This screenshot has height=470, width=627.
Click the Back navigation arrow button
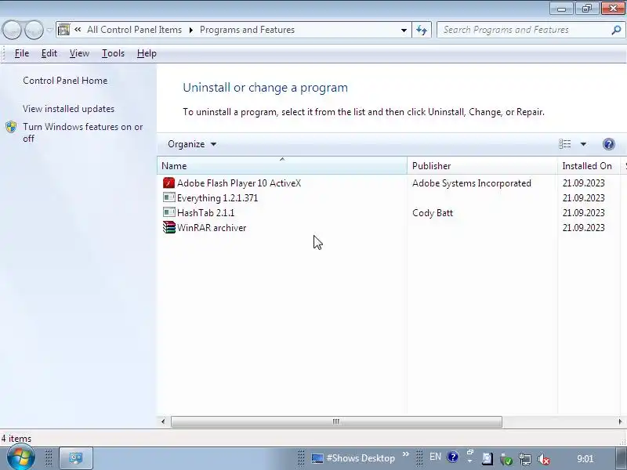(12, 30)
